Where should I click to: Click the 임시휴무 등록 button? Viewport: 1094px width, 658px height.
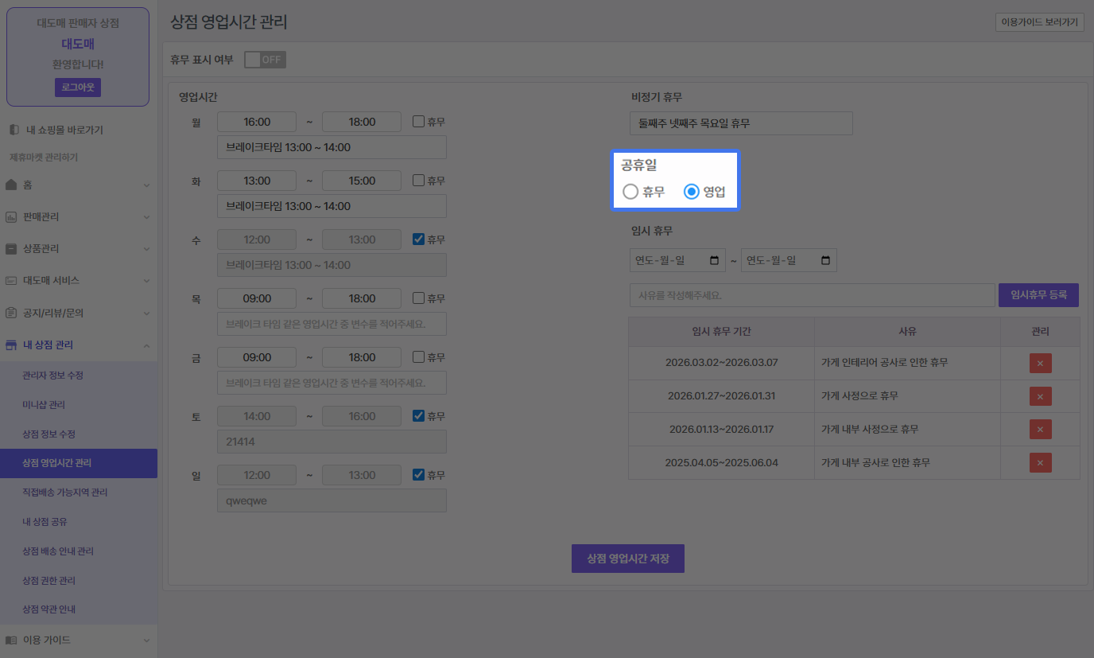(1038, 295)
